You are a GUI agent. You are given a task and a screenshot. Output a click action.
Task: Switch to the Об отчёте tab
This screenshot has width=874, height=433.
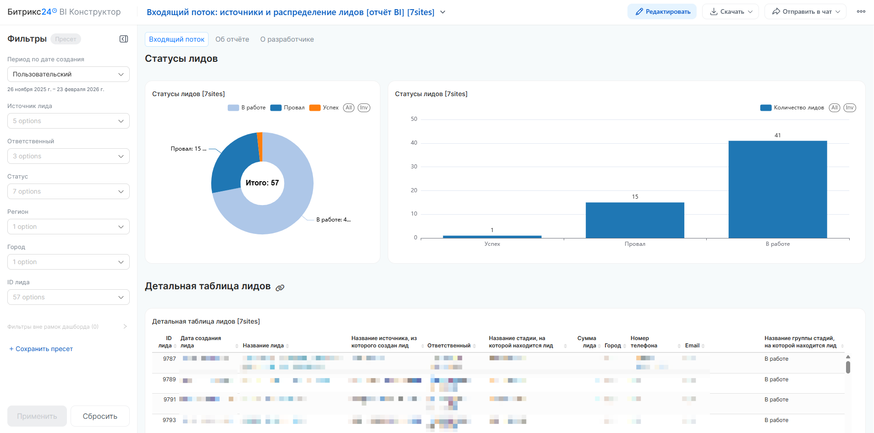232,39
